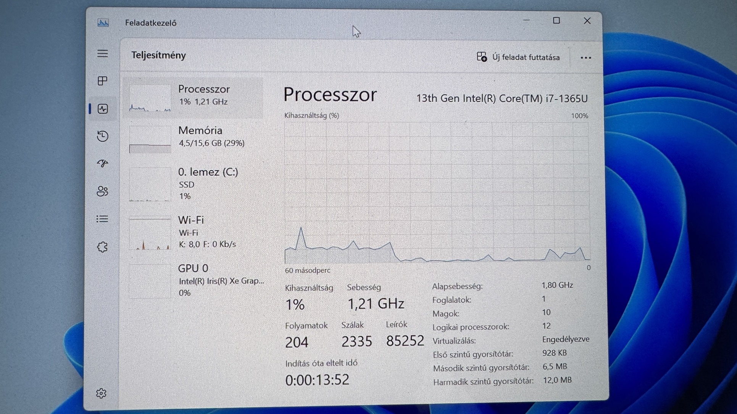Screen dimensions: 737x414
Task: Open the Users page icon
Action: pyautogui.click(x=102, y=191)
